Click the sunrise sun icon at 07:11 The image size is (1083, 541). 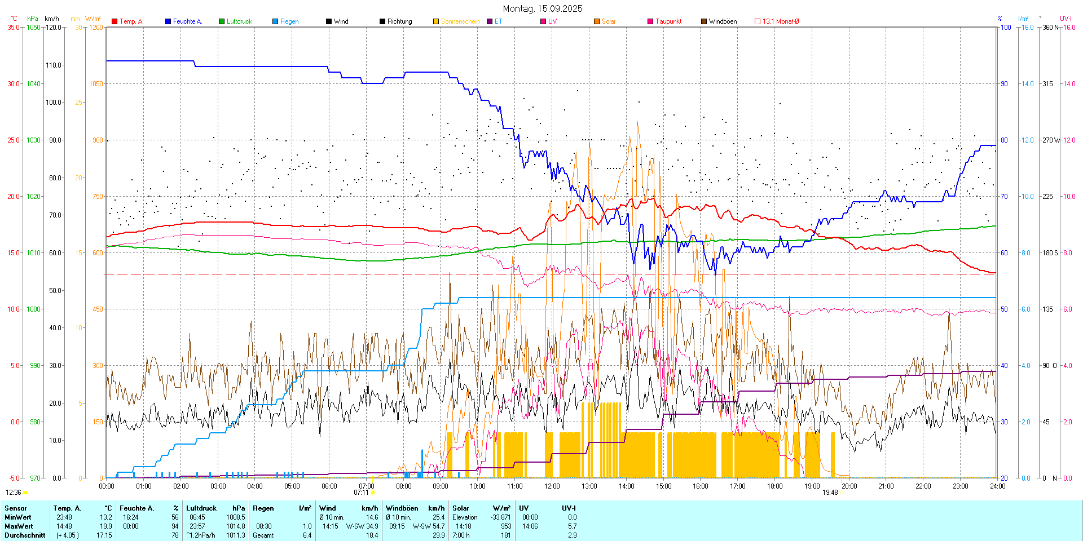[373, 493]
